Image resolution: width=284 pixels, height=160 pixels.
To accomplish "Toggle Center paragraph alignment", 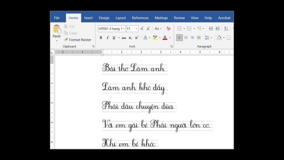I will pyautogui.click(x=186, y=38).
